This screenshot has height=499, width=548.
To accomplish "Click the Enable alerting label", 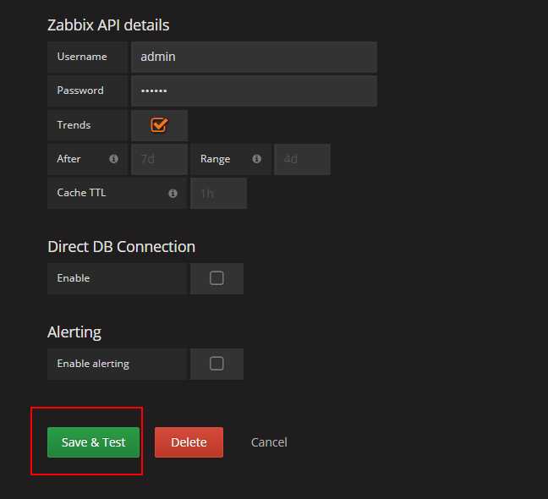I will [x=93, y=364].
